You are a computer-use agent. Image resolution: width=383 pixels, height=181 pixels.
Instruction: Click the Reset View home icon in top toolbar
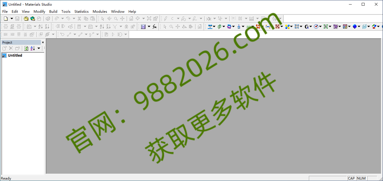pyautogui.click(x=131, y=19)
